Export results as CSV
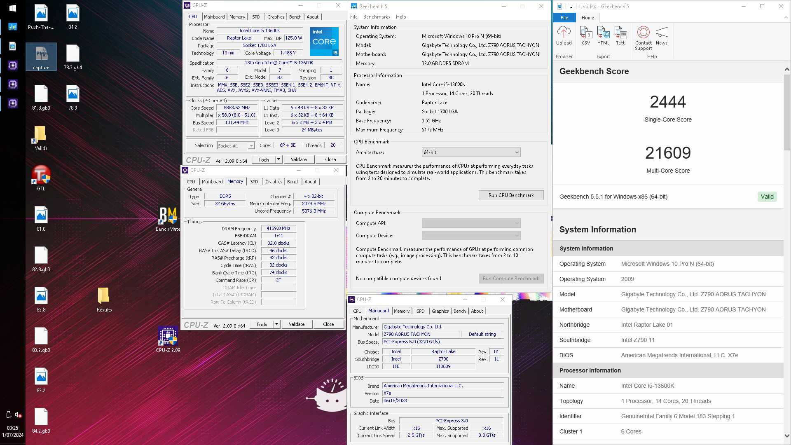Image resolution: width=791 pixels, height=445 pixels. (586, 35)
